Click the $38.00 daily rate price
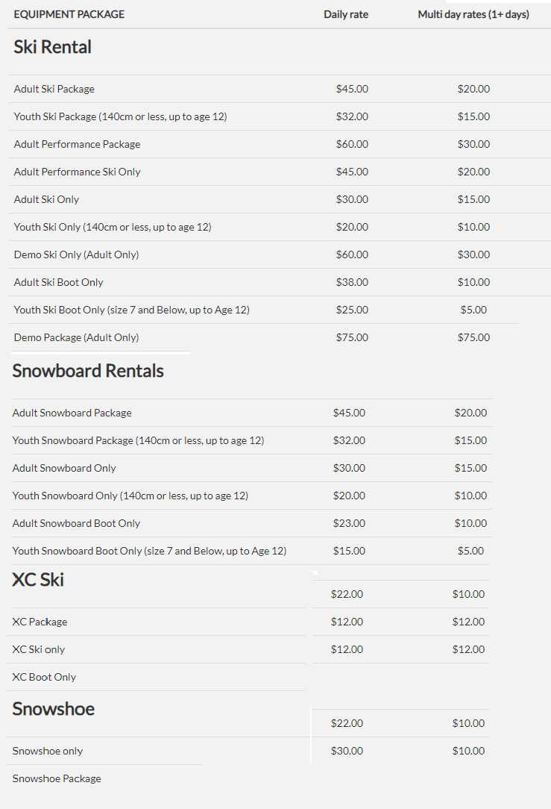This screenshot has width=551, height=809. click(x=352, y=282)
